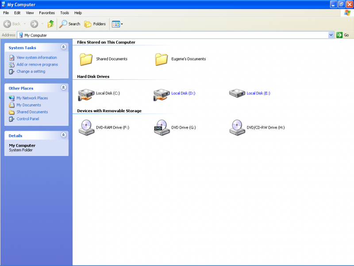The height and width of the screenshot is (266, 354).
Task: Click the Shared Documents sidebar folder icon
Action: pos(12,112)
